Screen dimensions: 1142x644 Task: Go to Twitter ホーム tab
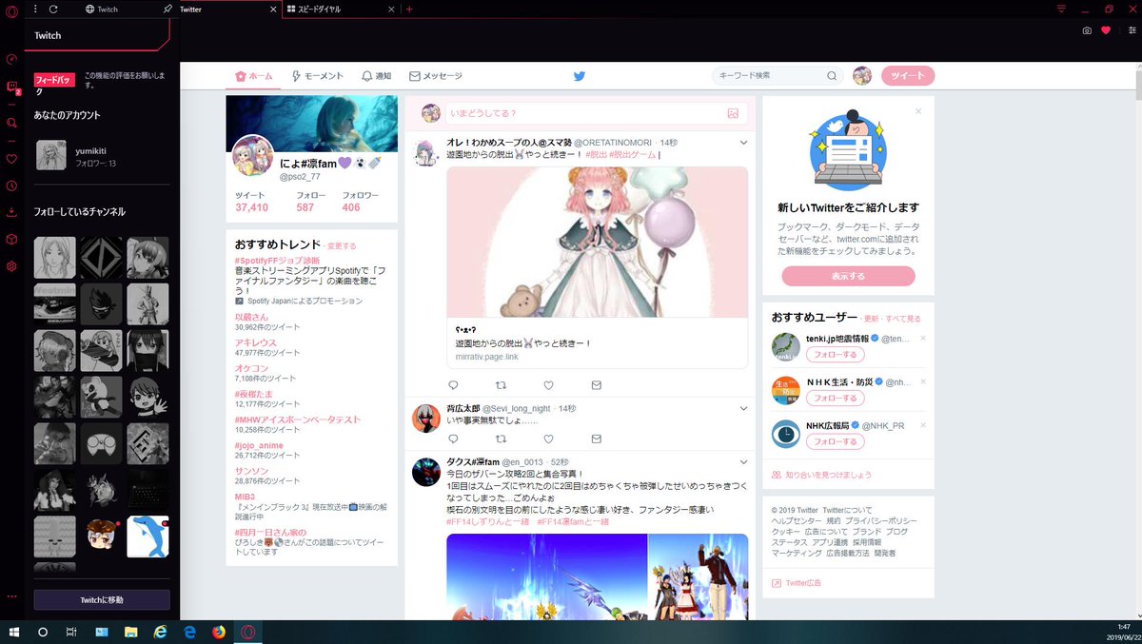(253, 76)
